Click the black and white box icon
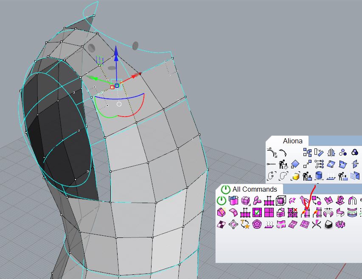This screenshot has width=362, height=279. (x=328, y=224)
